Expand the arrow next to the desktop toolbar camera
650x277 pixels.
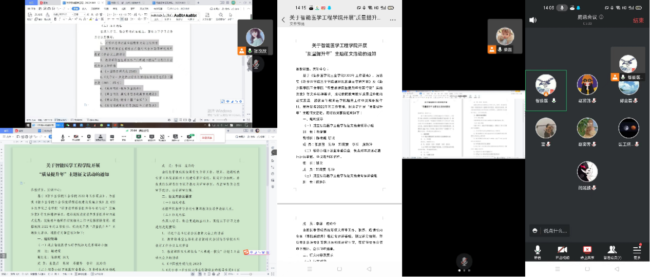[x=82, y=138]
